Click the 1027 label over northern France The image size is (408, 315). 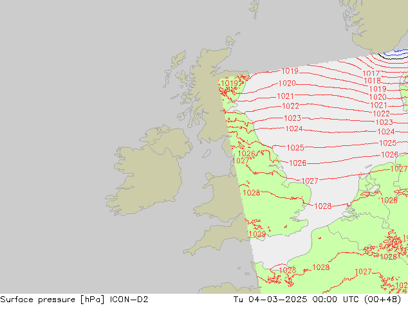[x=363, y=272]
